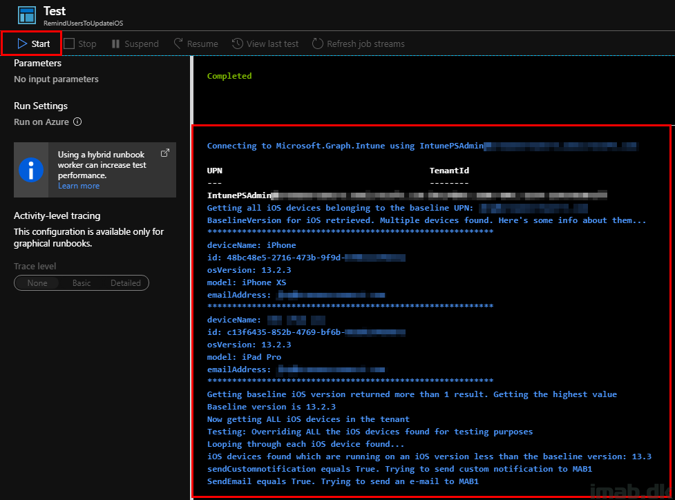Image resolution: width=675 pixels, height=500 pixels.
Task: Select Detailed trace level
Action: (126, 283)
